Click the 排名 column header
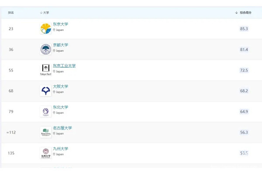262x174 pixels. (x=11, y=13)
